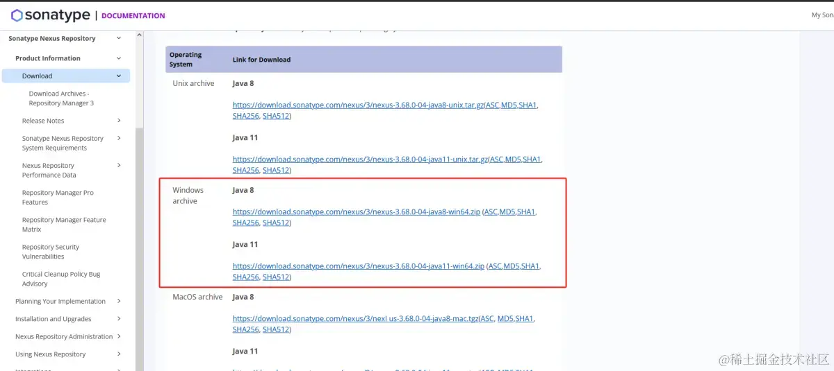Open ASC signature for java11-win64 zip
Image resolution: width=834 pixels, height=371 pixels.
(496, 266)
